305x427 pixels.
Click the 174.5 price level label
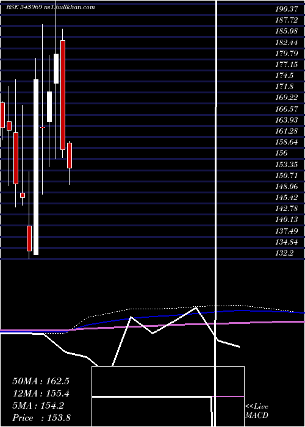284,76
